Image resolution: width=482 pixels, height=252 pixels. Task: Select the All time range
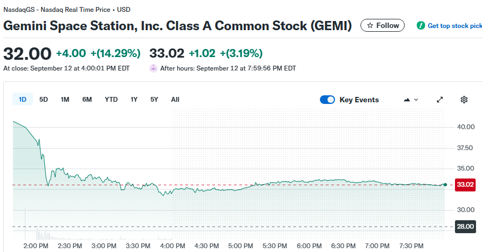tap(175, 100)
